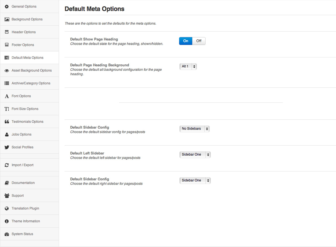The width and height of the screenshot is (336, 247).
Task: Go to Footer Options tab
Action: [x=23, y=45]
